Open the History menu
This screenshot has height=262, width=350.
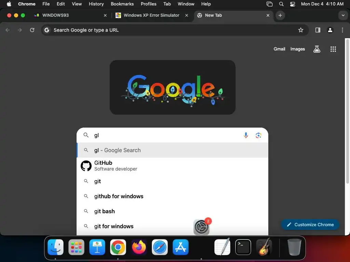click(x=96, y=4)
